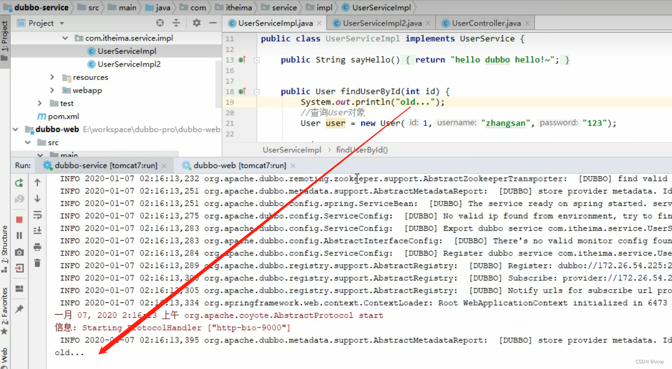The image size is (672, 369).
Task: Stop the running process with red square
Action: pos(19,219)
